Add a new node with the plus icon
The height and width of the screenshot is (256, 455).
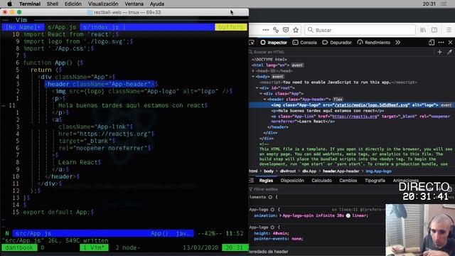439,52
